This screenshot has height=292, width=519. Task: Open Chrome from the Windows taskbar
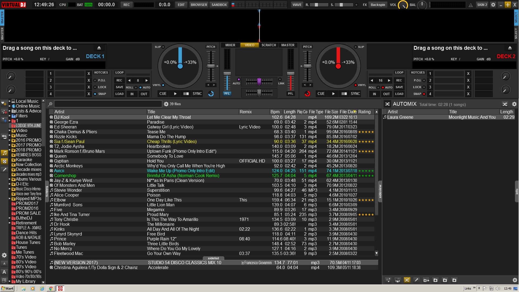click(x=51, y=288)
